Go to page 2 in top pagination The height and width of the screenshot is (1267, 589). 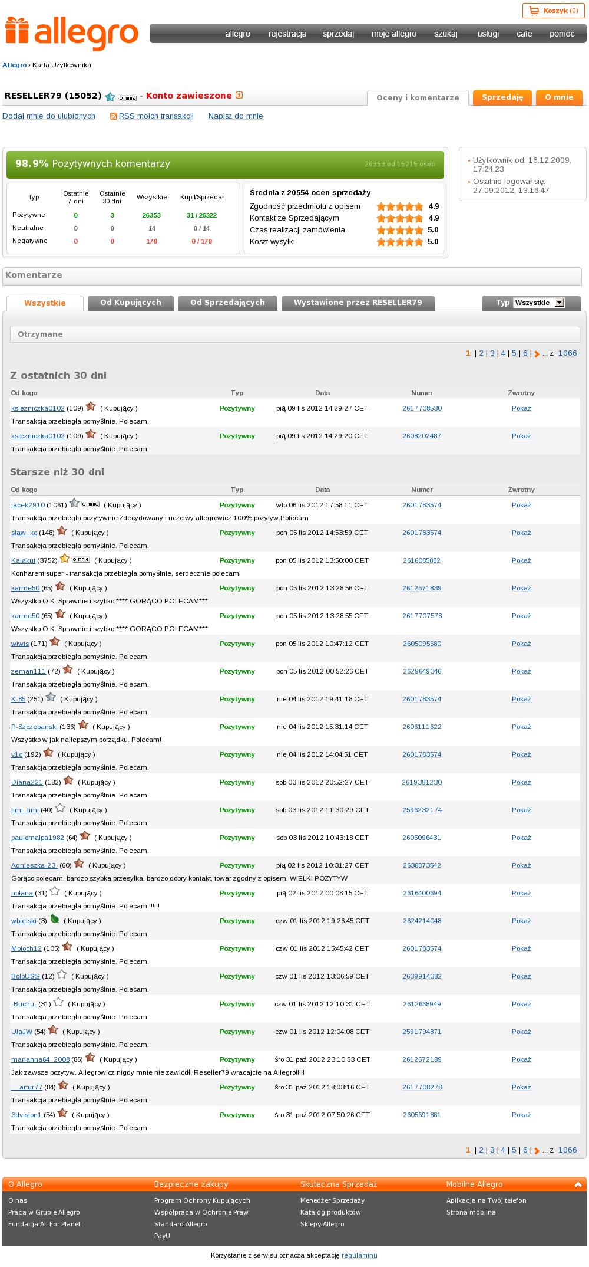click(481, 353)
